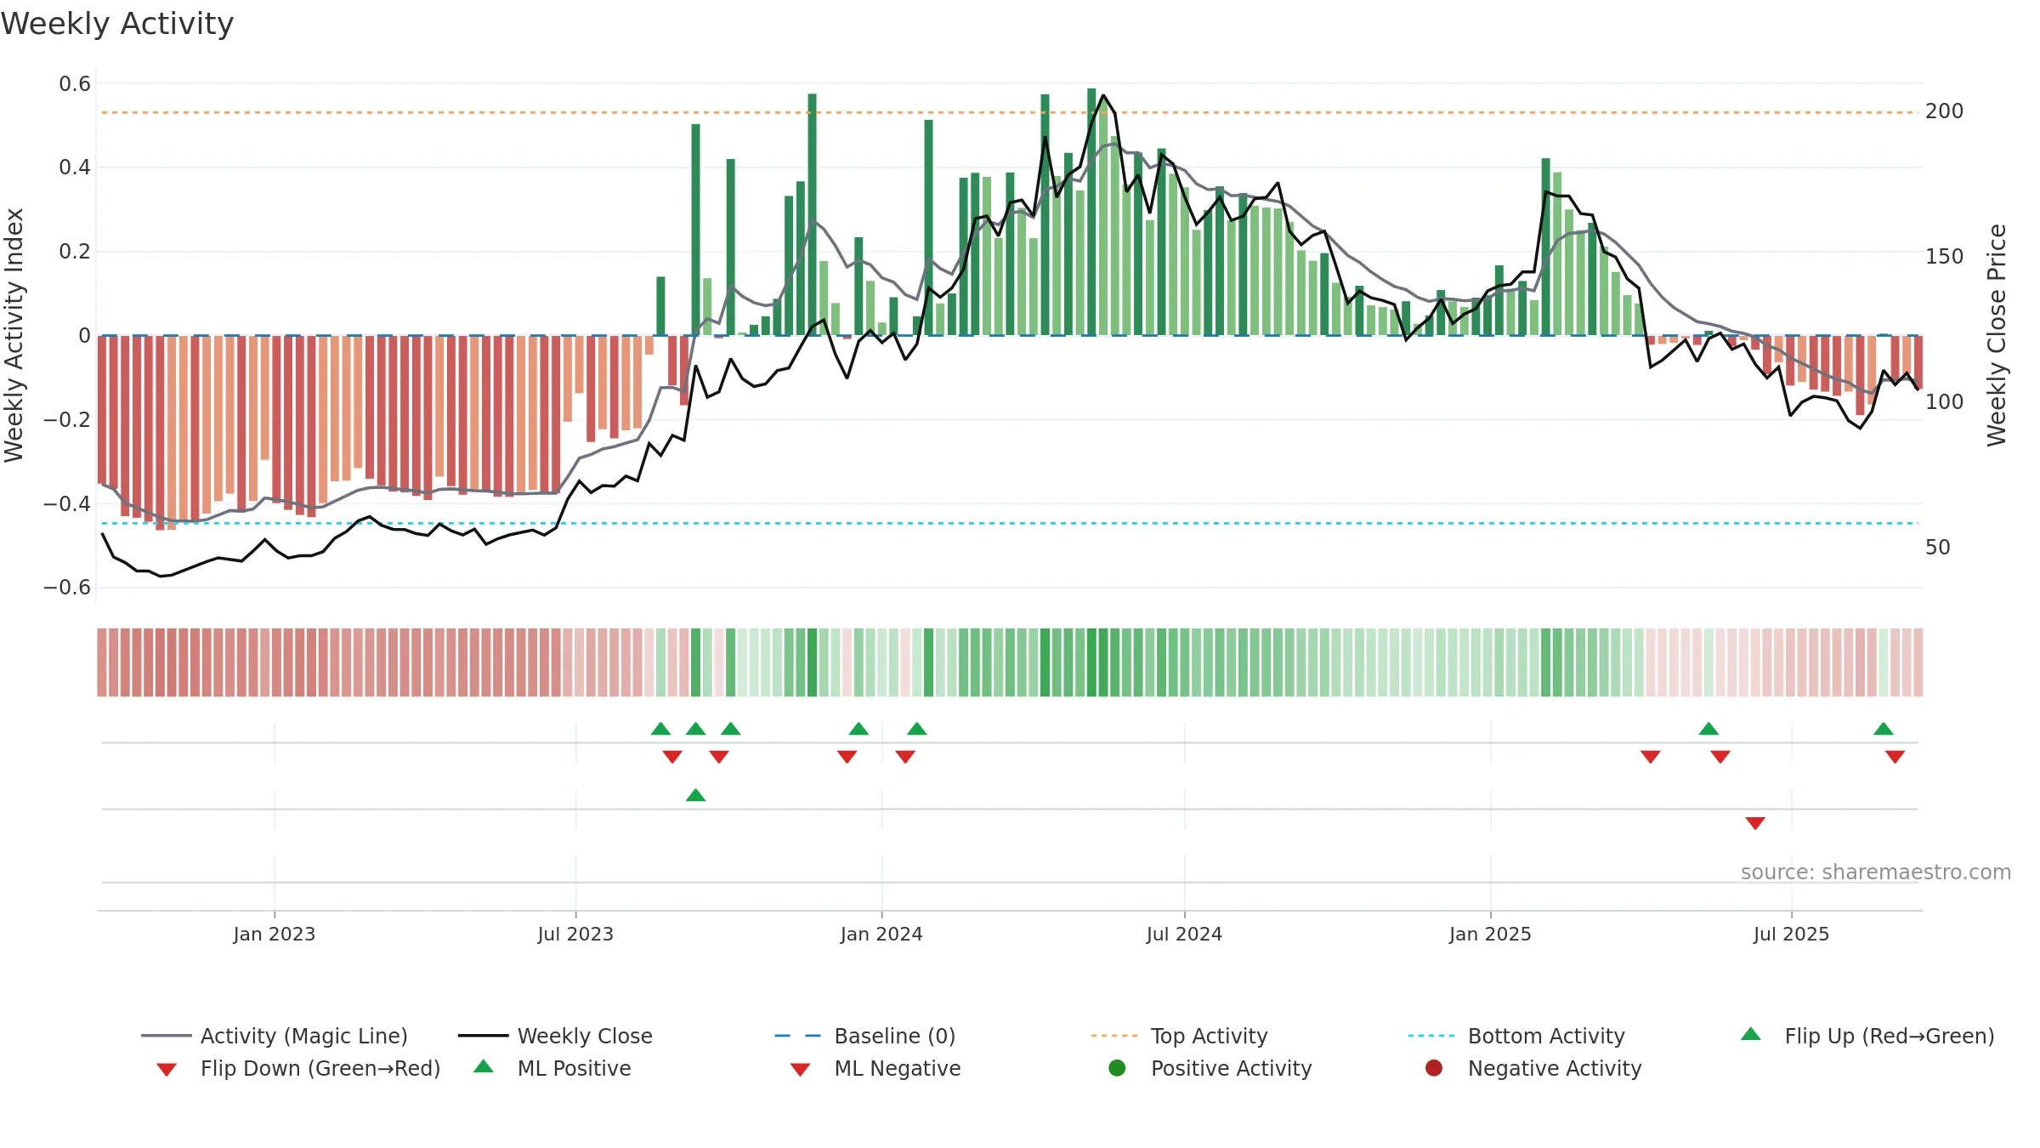Click the Negative Activity red circle icon
The image size is (2040, 1148).
click(x=1434, y=1067)
